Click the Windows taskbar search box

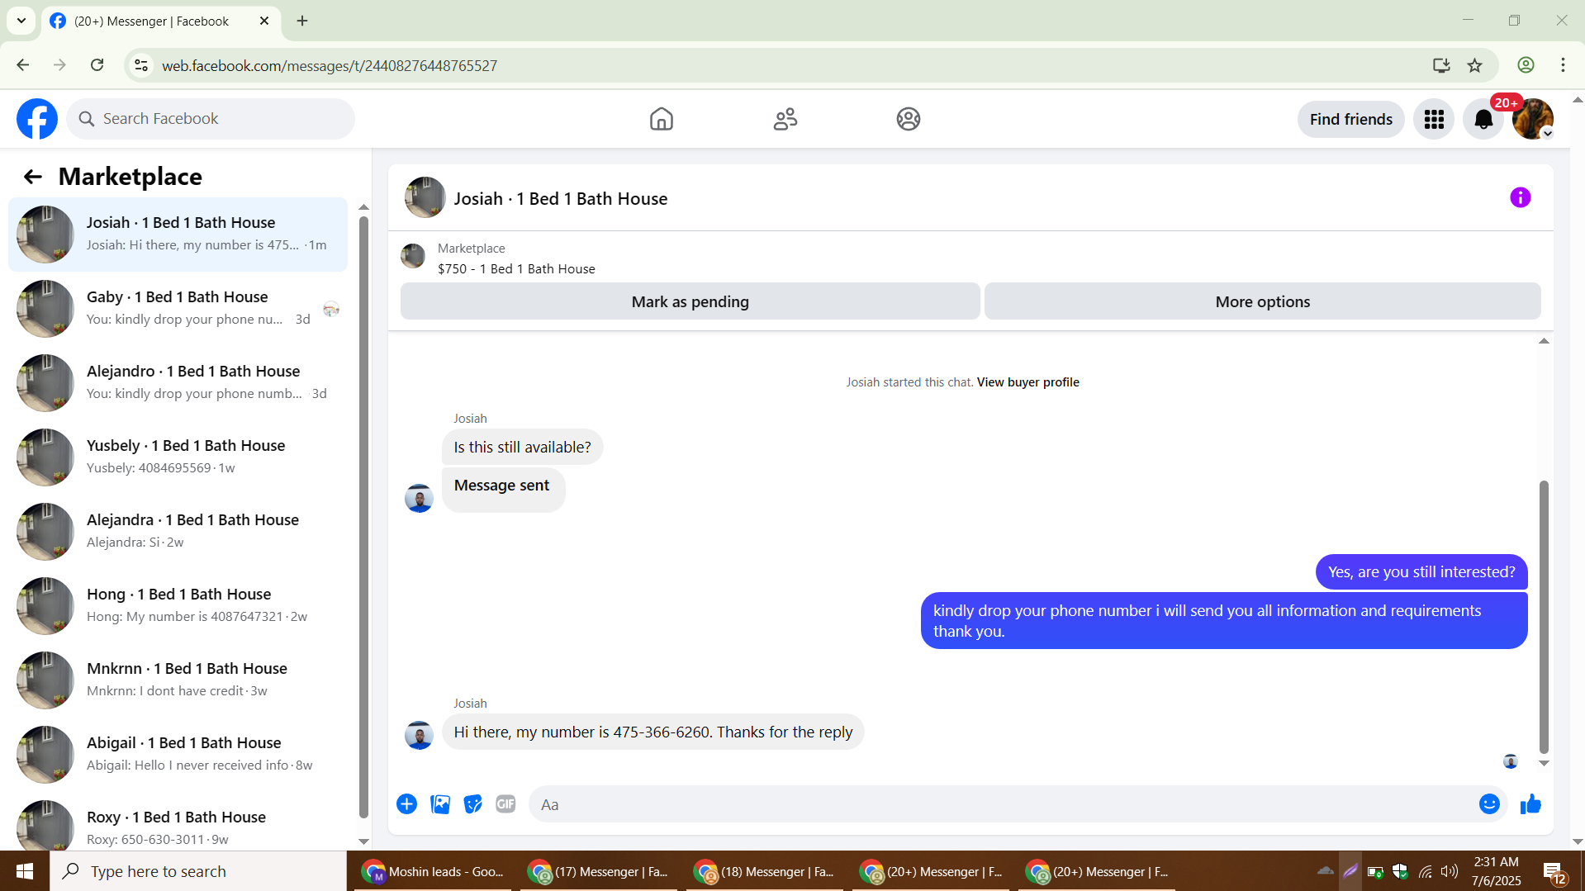point(198,871)
